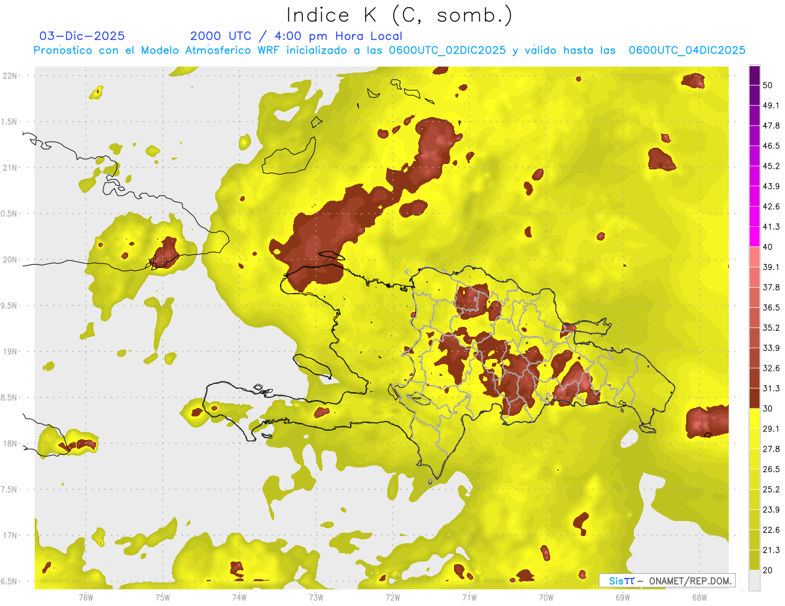Click the title "Indice K (C, somb.)"
The image size is (785, 606).
[399, 15]
